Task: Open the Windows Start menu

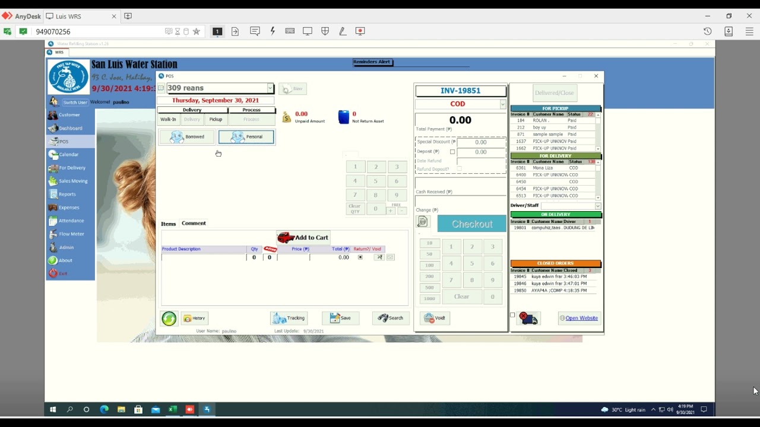Action: pyautogui.click(x=53, y=409)
